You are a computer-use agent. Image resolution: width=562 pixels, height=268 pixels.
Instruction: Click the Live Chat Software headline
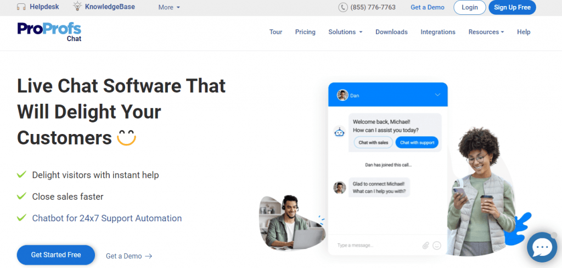tap(121, 111)
